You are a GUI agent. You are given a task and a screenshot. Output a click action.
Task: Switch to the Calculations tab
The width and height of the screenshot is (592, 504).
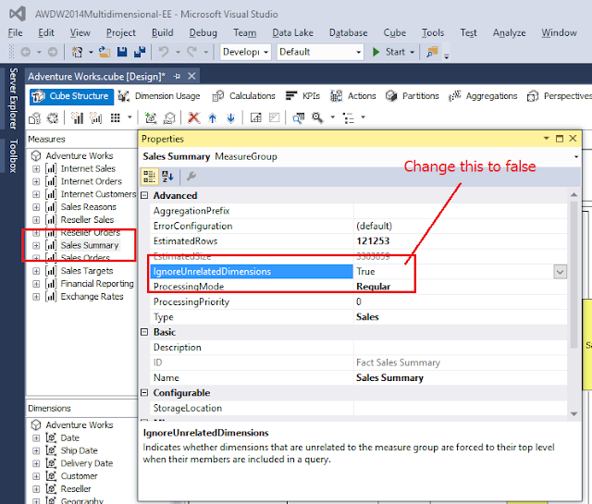click(x=243, y=96)
